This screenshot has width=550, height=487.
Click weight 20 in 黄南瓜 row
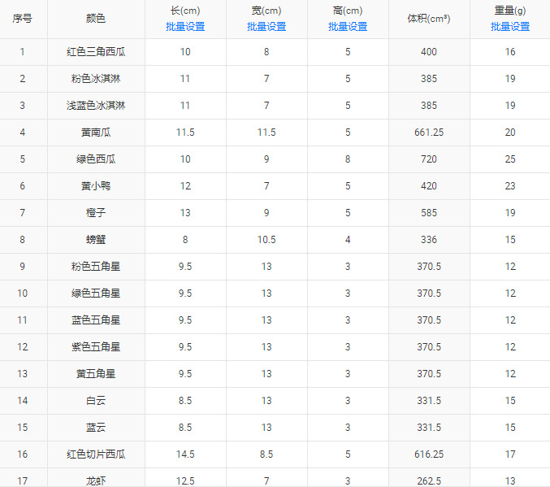click(510, 133)
